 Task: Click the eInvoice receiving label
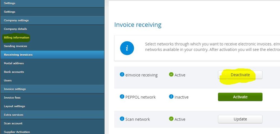[x=142, y=75]
